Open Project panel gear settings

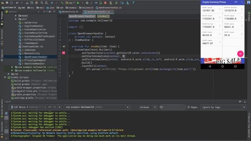tap(50, 12)
